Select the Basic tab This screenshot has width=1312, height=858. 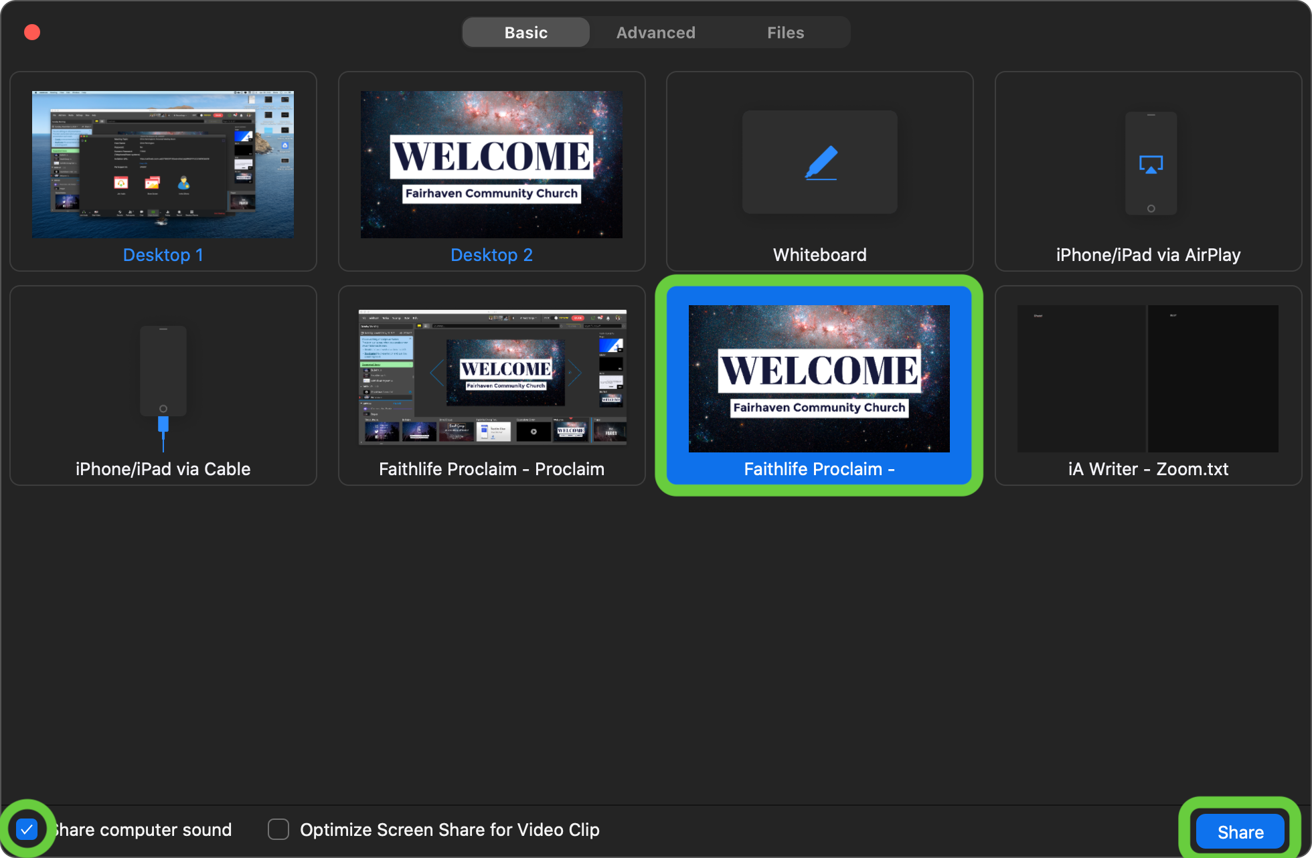(525, 33)
